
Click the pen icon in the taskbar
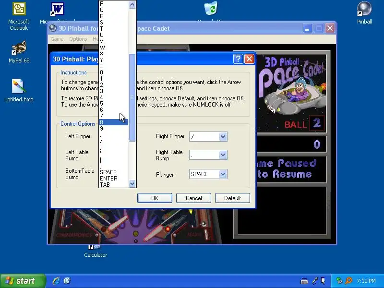point(315,281)
